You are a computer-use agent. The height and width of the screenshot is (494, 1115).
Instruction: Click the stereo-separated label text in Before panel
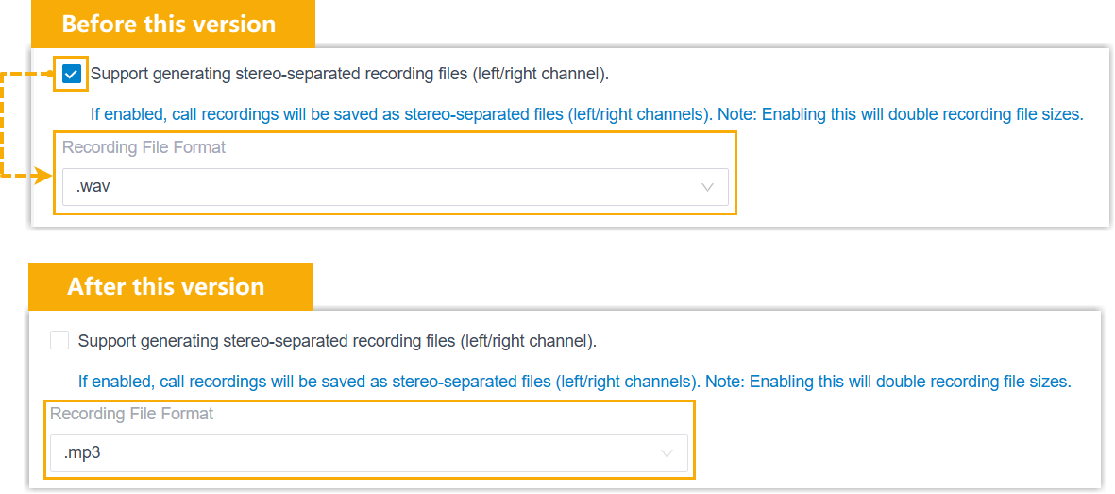pyautogui.click(x=349, y=74)
